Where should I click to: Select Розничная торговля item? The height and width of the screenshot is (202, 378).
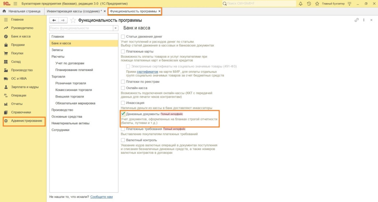pyautogui.click(x=84, y=83)
